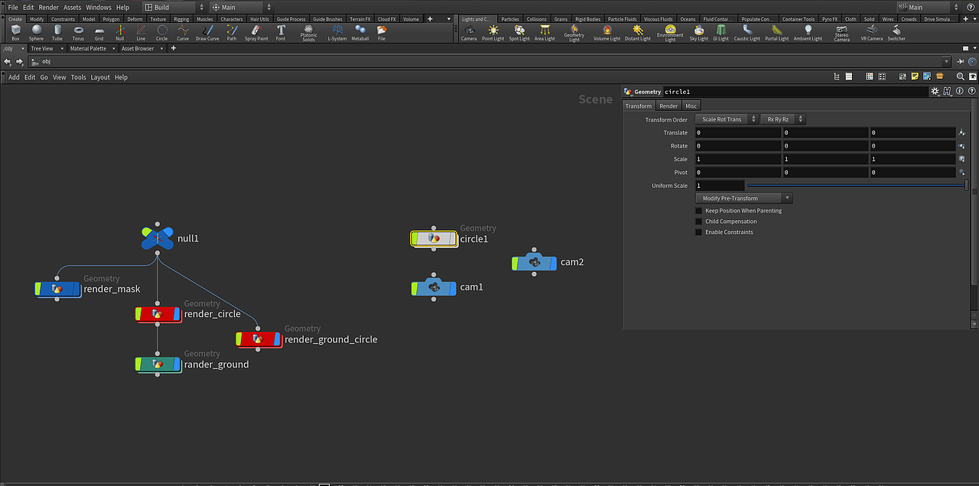
Task: Open the Windows menu in the menu bar
Action: (x=99, y=7)
